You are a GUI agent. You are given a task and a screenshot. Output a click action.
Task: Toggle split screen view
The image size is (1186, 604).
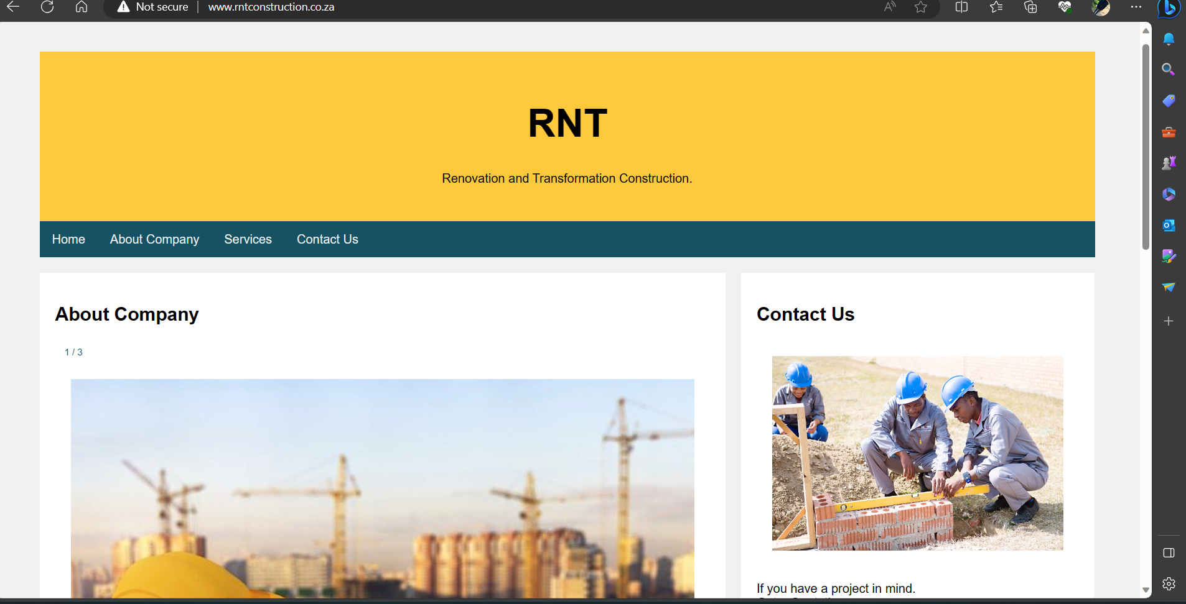click(961, 7)
